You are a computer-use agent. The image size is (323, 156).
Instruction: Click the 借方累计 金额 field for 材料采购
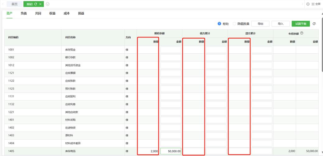click(216, 120)
